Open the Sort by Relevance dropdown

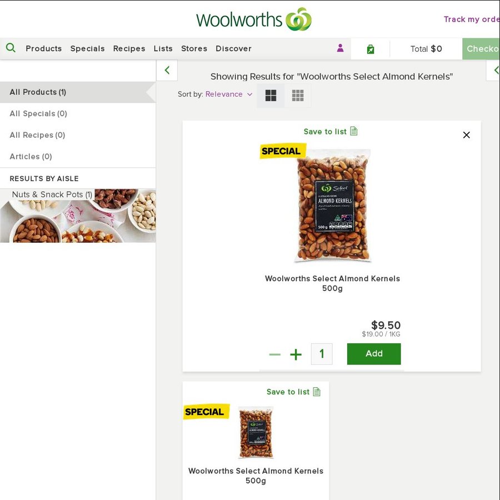tap(229, 94)
